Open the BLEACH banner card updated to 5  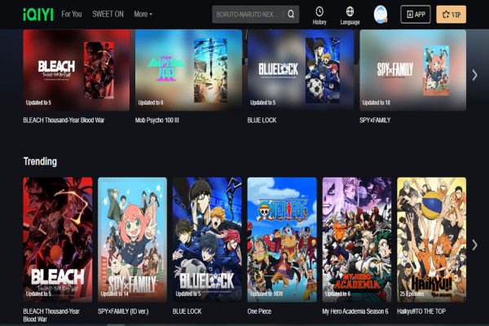tap(77, 70)
